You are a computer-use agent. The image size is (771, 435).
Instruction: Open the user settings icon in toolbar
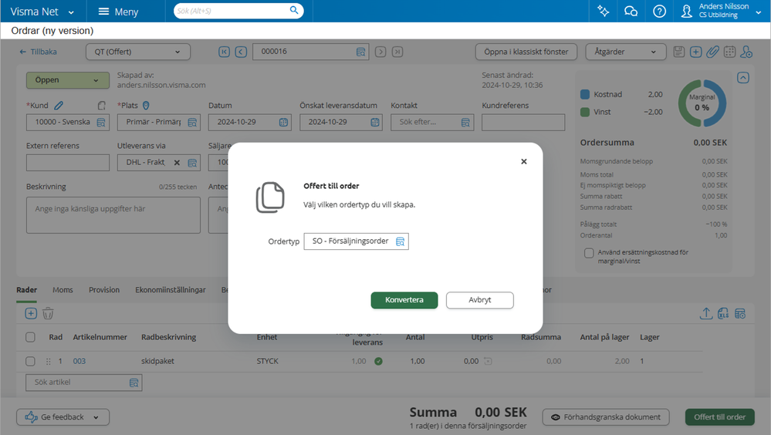pyautogui.click(x=746, y=52)
